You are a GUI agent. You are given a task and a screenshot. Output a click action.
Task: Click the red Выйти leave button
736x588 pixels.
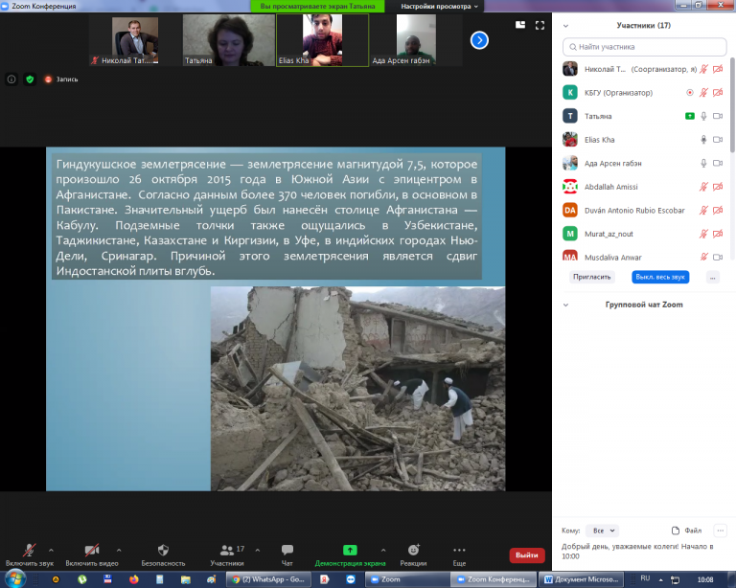tap(526, 554)
